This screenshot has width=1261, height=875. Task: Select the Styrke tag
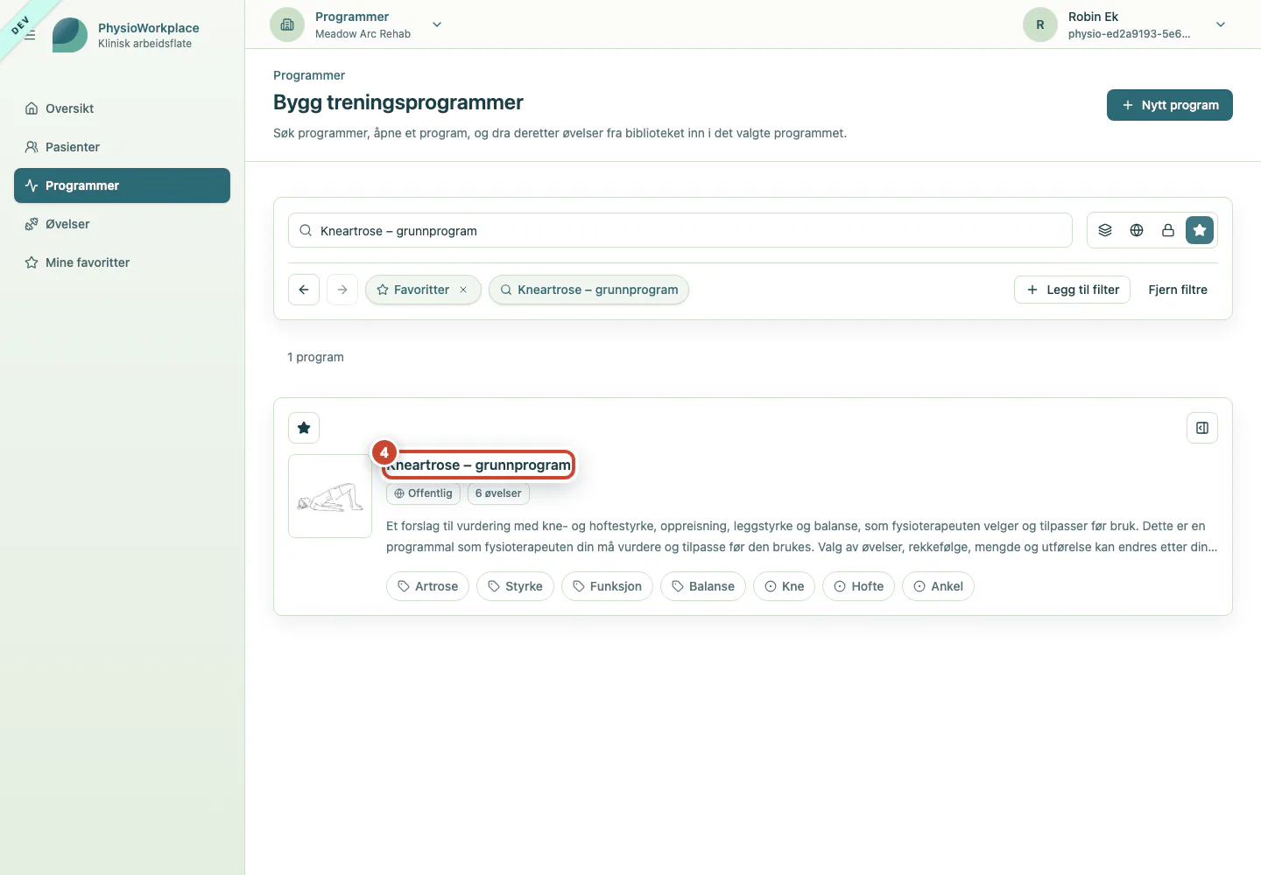(516, 586)
